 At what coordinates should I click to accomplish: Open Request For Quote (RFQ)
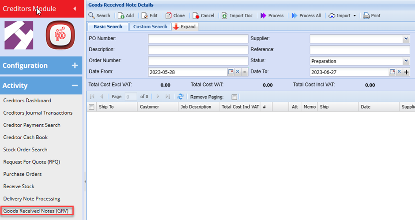[x=31, y=162]
